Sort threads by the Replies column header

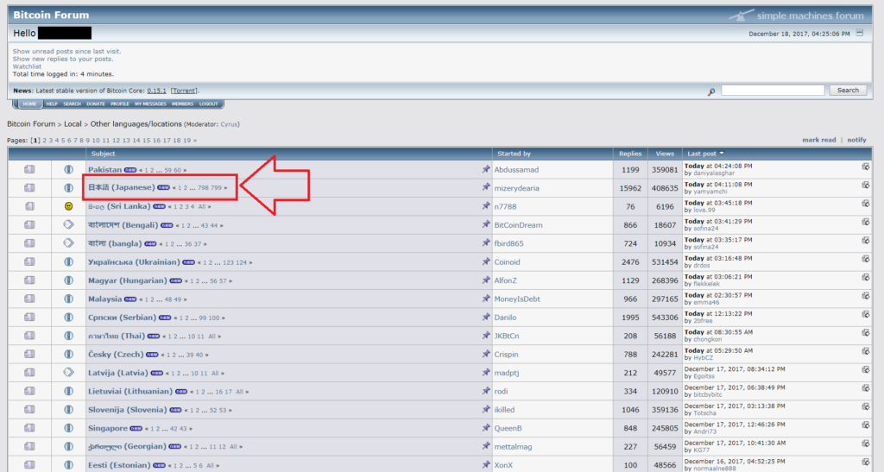click(630, 154)
